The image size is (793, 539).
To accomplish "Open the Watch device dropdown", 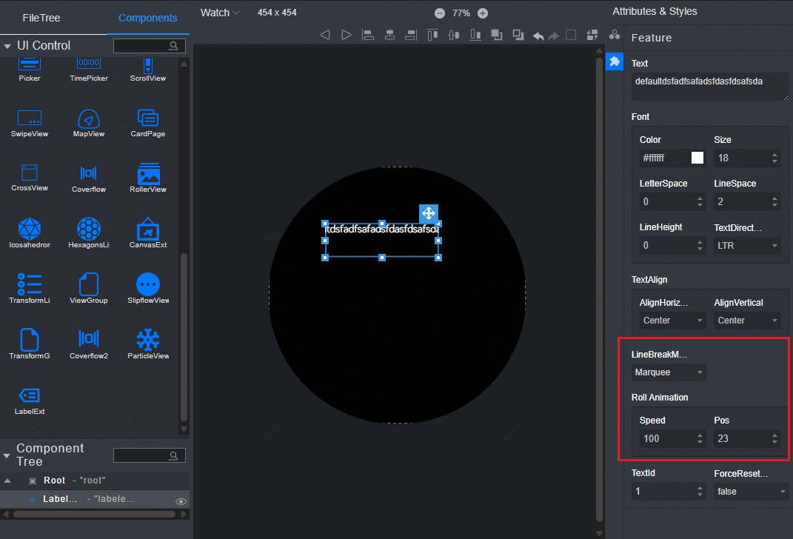I will click(220, 13).
